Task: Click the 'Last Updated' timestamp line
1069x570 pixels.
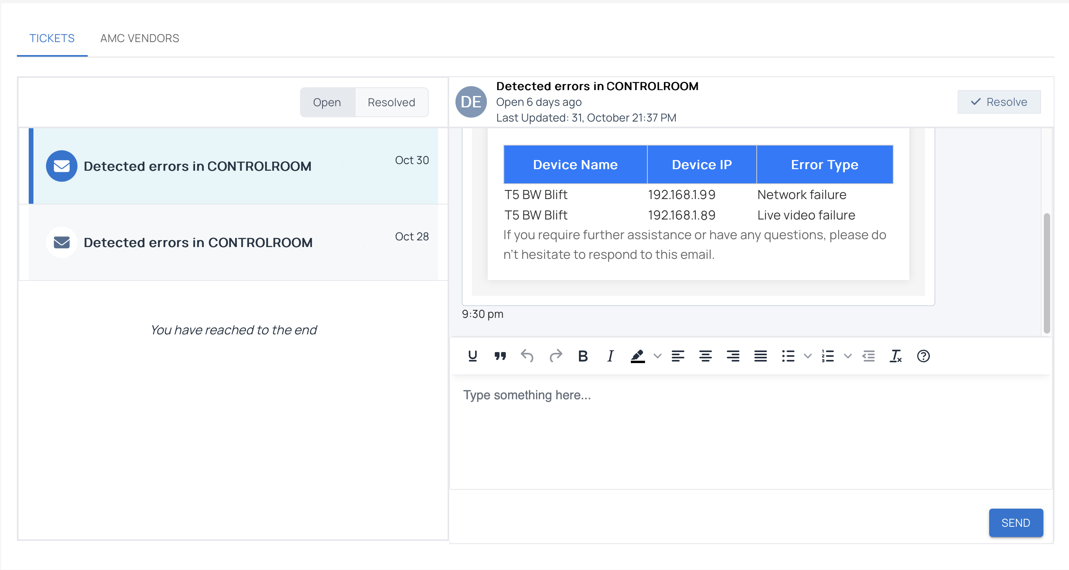Action: [x=586, y=118]
